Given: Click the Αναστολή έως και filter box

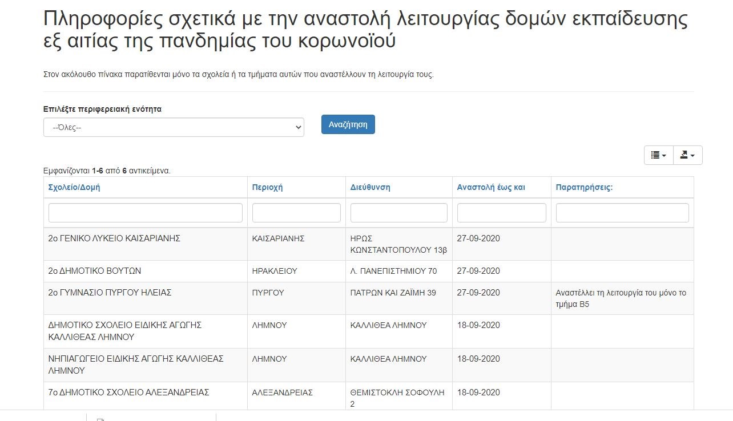Looking at the screenshot, I should point(501,213).
